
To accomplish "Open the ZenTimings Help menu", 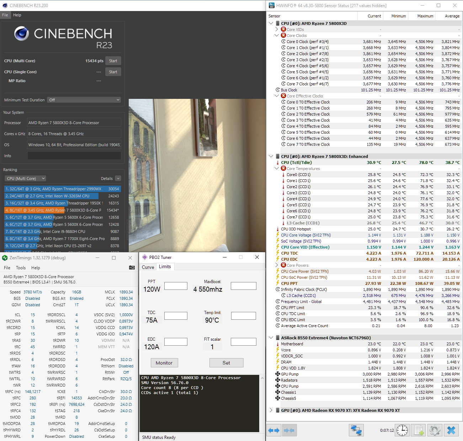I will tap(36, 268).
